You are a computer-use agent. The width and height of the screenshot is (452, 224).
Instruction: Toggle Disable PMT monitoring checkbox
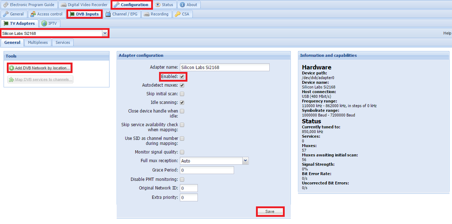pos(182,179)
